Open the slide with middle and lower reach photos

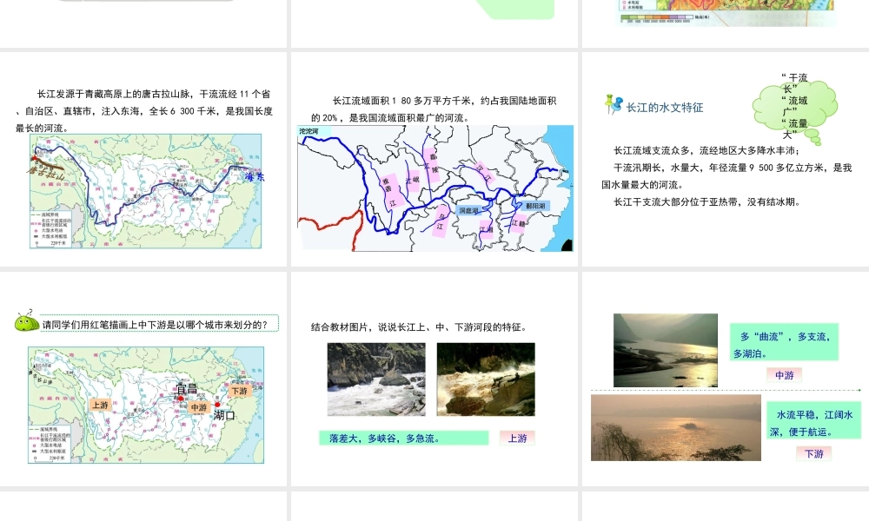[726, 379]
